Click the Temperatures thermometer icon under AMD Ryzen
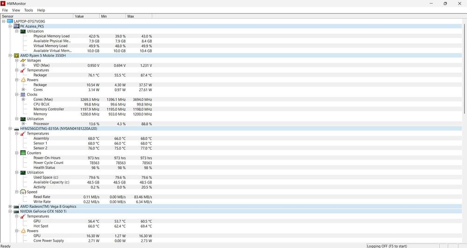 point(23,70)
